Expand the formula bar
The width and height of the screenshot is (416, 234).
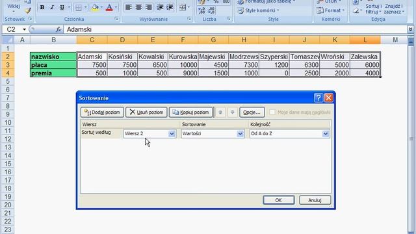[410, 29]
